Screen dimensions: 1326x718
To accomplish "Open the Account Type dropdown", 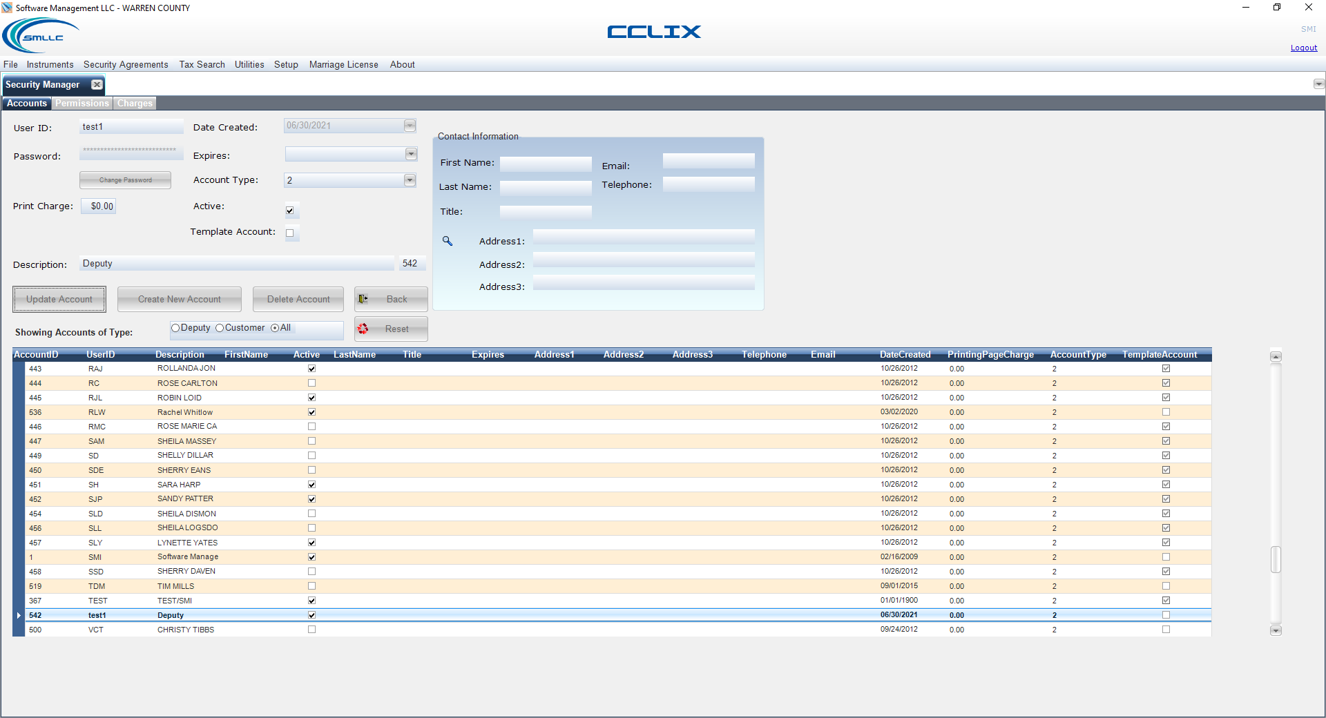I will tap(410, 180).
